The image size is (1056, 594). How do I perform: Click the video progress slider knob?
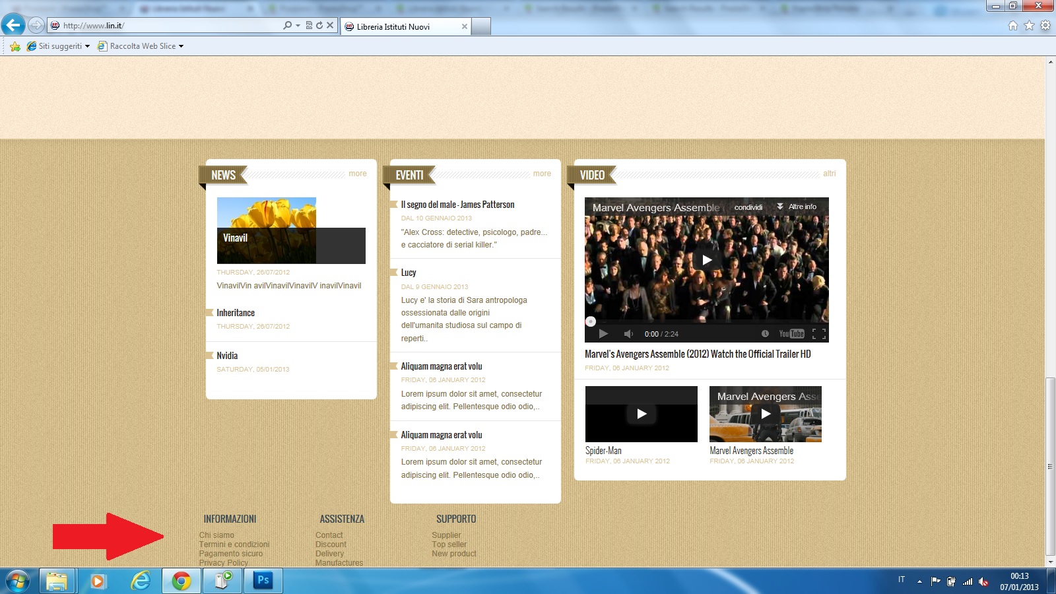(591, 321)
